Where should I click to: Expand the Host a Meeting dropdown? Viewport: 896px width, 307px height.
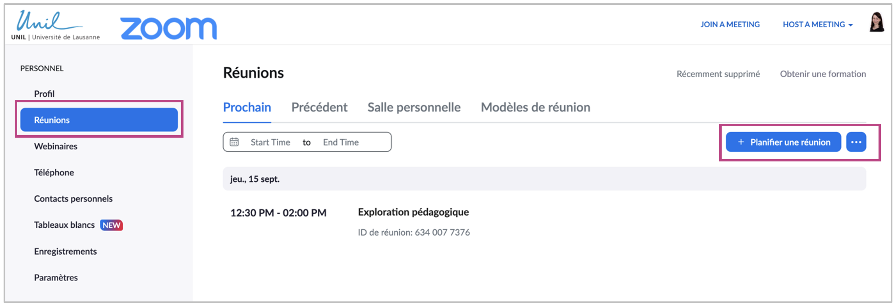(817, 25)
